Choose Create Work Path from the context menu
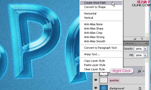151x90 pixels. click(x=101, y=3)
